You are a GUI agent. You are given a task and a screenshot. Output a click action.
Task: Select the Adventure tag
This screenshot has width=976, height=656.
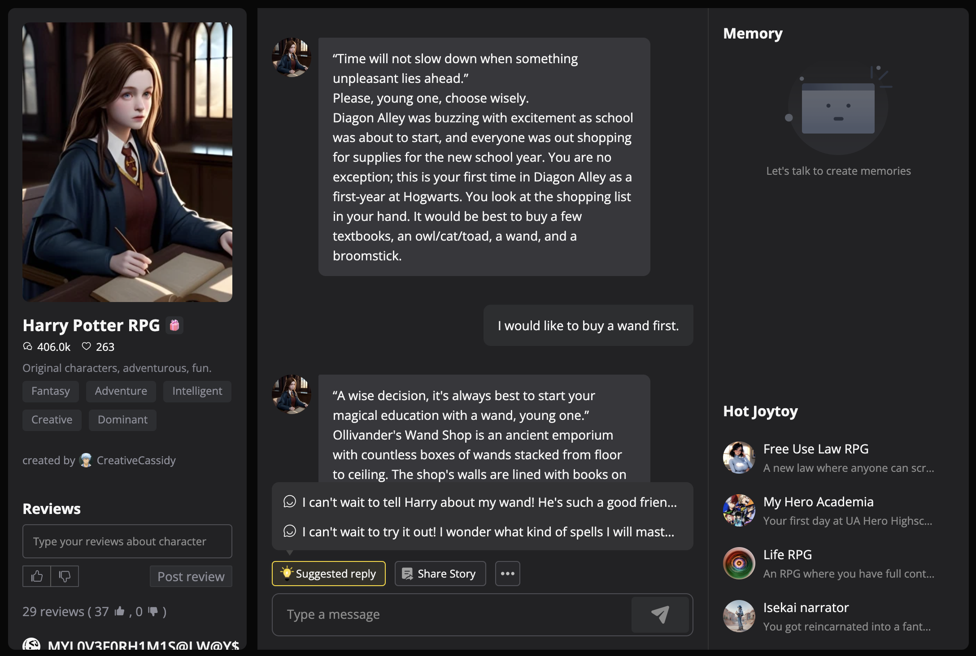(121, 391)
